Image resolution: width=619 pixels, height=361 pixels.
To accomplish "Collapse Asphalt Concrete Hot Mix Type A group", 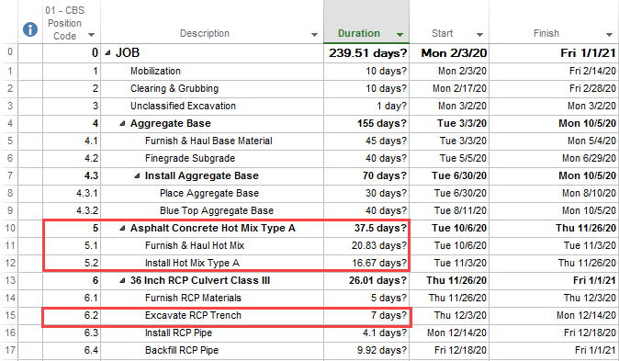I will click(122, 229).
